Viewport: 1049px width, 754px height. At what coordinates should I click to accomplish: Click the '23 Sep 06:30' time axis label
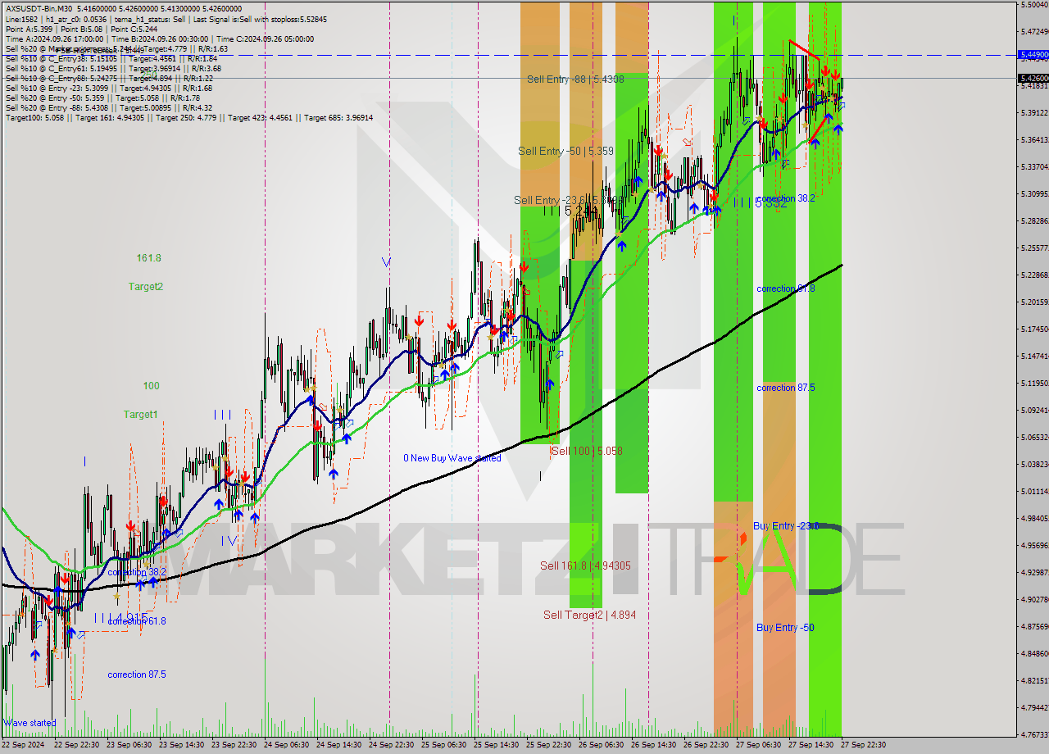pos(129,745)
